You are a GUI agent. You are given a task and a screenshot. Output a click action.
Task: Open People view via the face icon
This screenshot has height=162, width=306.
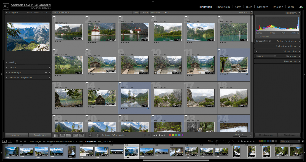point(82,135)
